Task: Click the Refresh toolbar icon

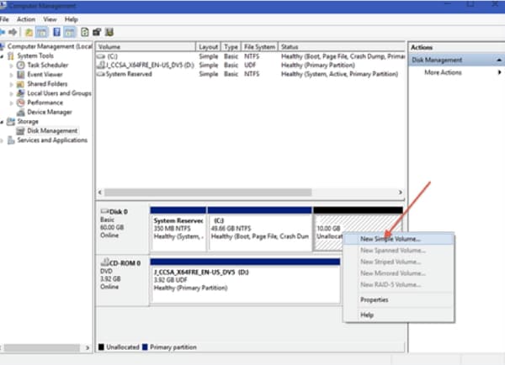Action: [85, 32]
